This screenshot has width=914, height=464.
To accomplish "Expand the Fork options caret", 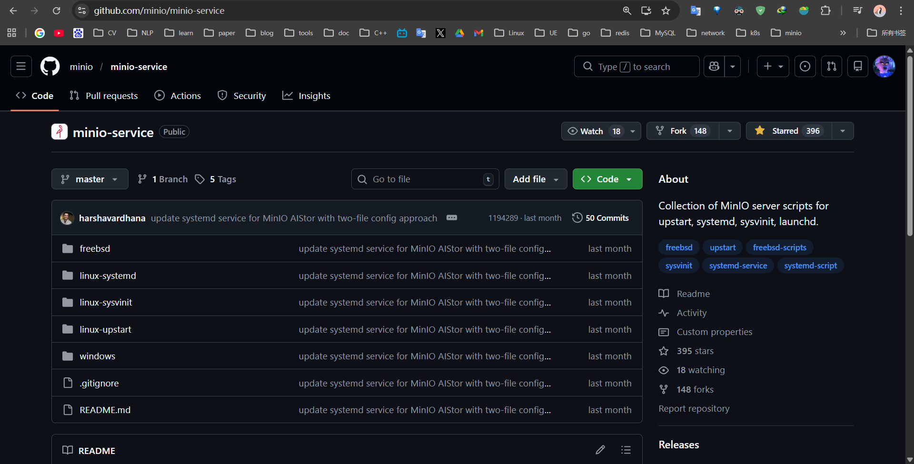I will click(x=730, y=131).
